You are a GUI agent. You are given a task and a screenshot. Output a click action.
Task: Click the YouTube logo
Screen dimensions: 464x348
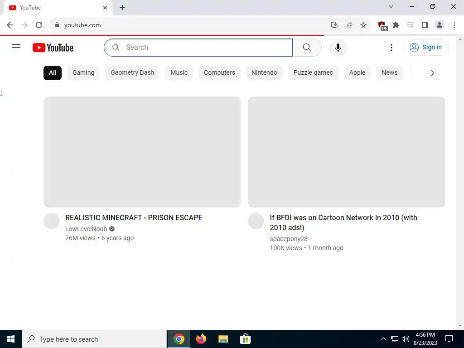pyautogui.click(x=53, y=48)
